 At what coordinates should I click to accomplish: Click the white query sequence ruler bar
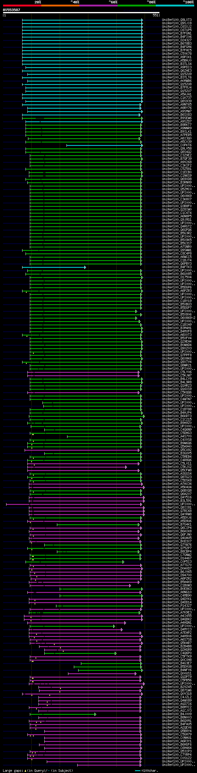pyautogui.click(x=81, y=13)
